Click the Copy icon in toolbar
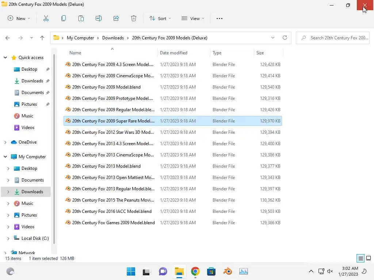 pos(64,18)
